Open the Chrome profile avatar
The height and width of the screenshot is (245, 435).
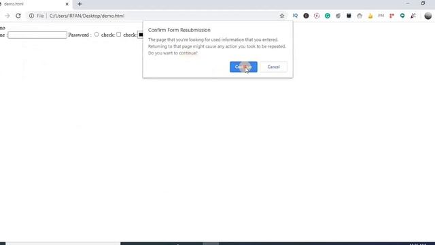click(428, 16)
